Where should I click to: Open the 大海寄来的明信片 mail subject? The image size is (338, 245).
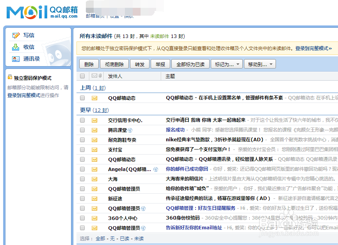185,178
